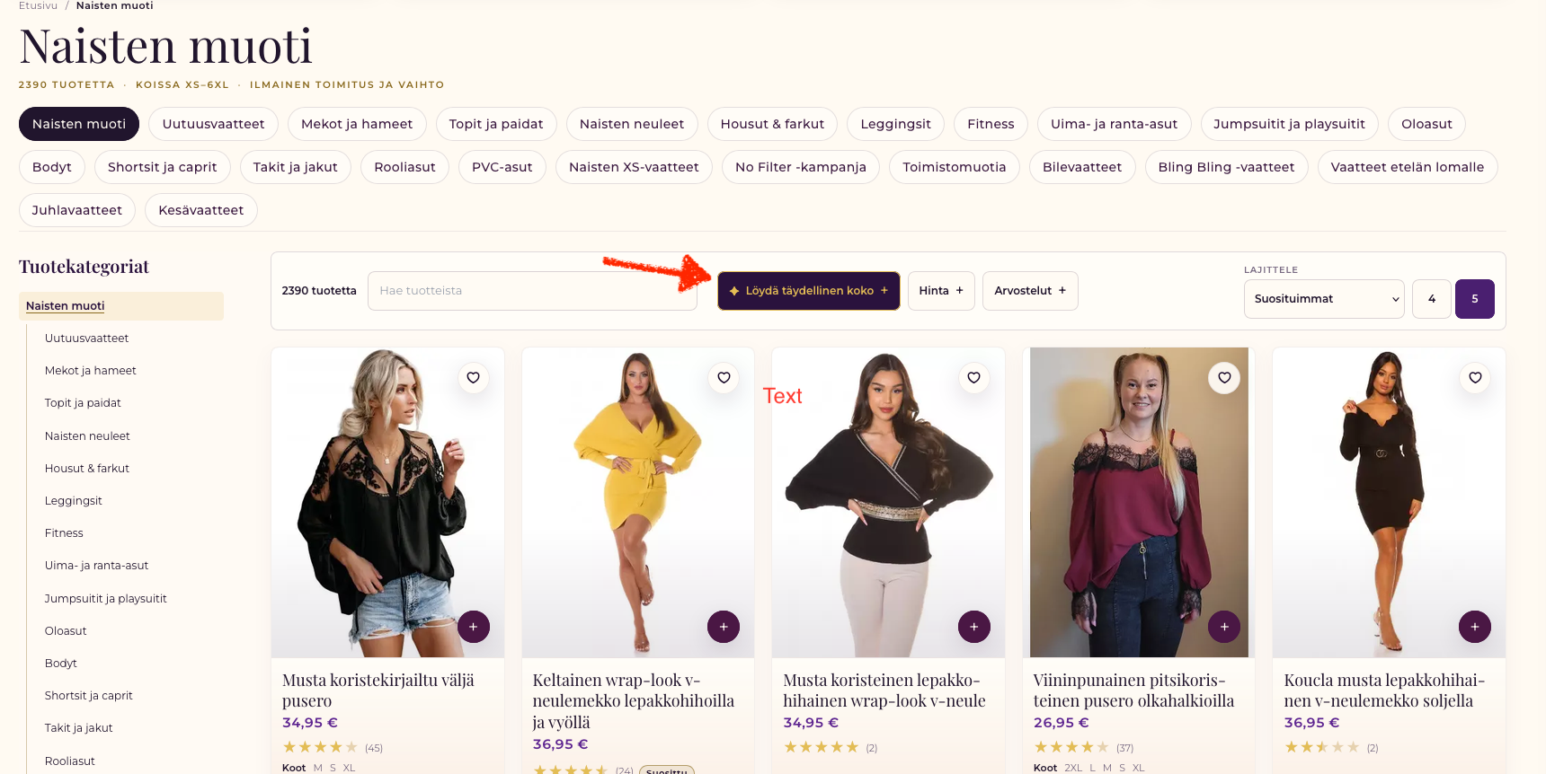Quick-add plus button on yellow wrap dress

tap(724, 627)
